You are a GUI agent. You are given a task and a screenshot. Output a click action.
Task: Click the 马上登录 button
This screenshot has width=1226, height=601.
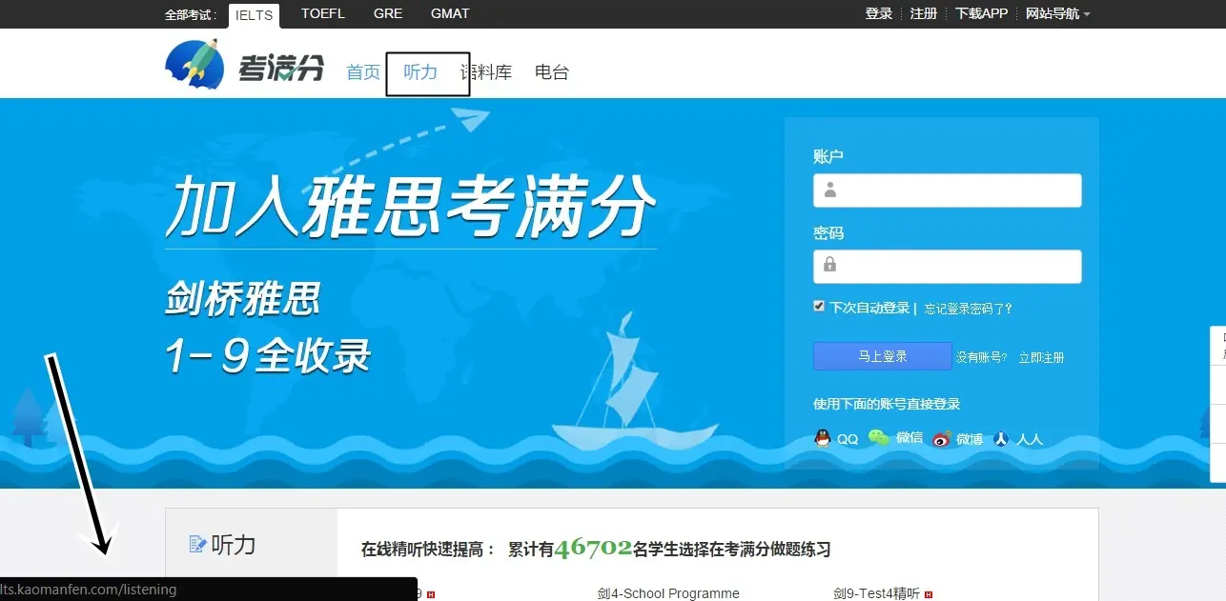[883, 356]
